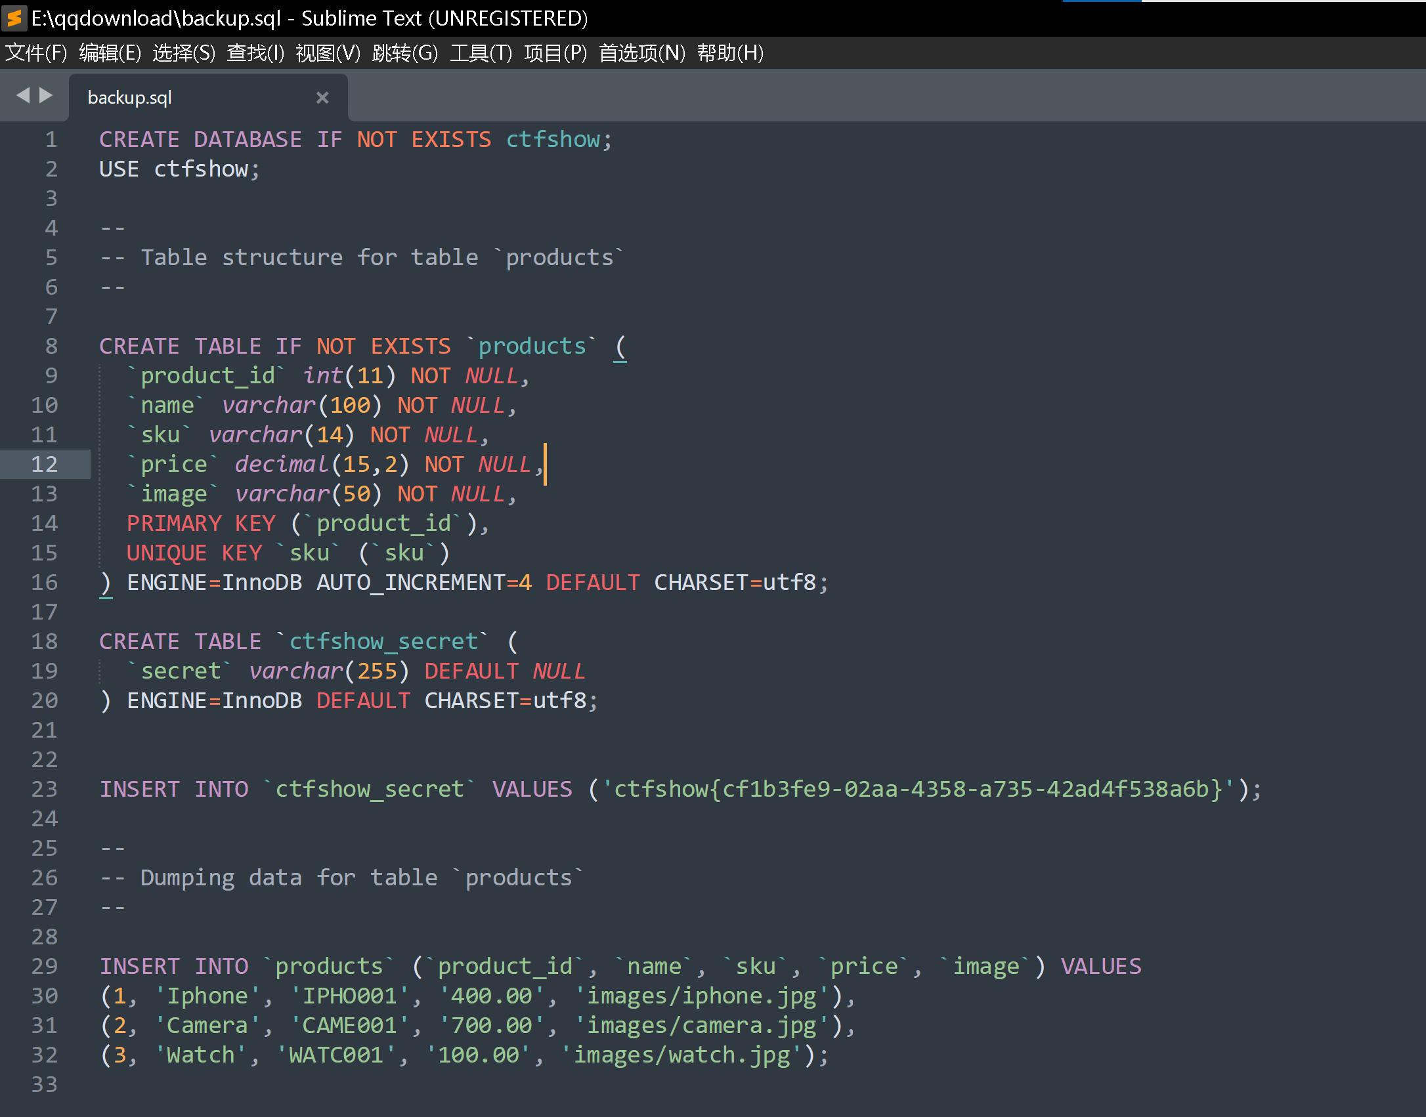
Task: Open the 工具(T) menu
Action: coord(481,53)
